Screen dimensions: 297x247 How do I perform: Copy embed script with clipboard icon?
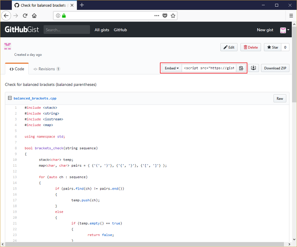[241, 68]
